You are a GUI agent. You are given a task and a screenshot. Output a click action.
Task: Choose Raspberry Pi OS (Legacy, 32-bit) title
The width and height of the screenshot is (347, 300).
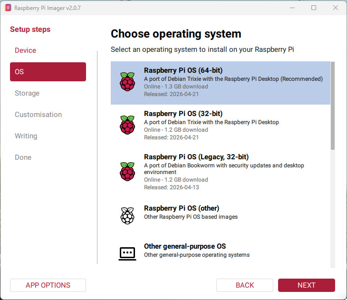click(x=196, y=157)
